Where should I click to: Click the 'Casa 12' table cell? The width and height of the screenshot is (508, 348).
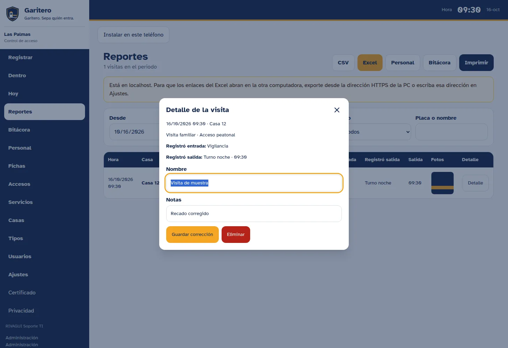[151, 183]
